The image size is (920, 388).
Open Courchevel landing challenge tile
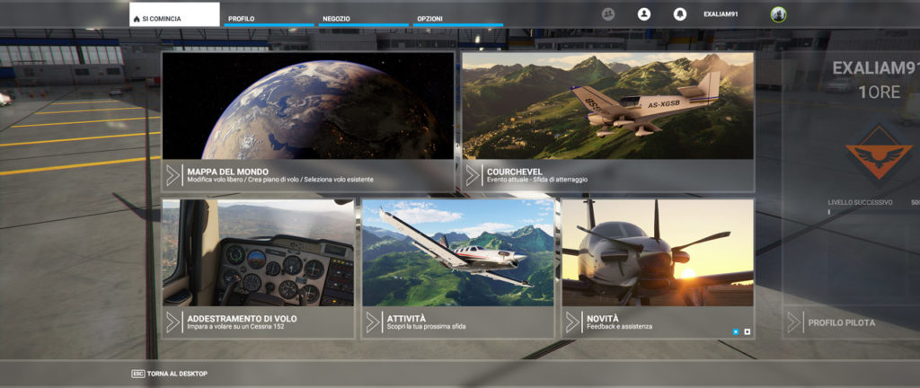(x=608, y=122)
